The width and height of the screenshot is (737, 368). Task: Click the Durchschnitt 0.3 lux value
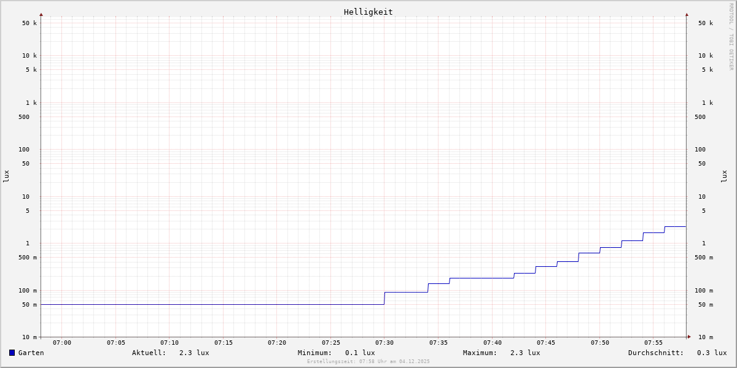coord(711,353)
